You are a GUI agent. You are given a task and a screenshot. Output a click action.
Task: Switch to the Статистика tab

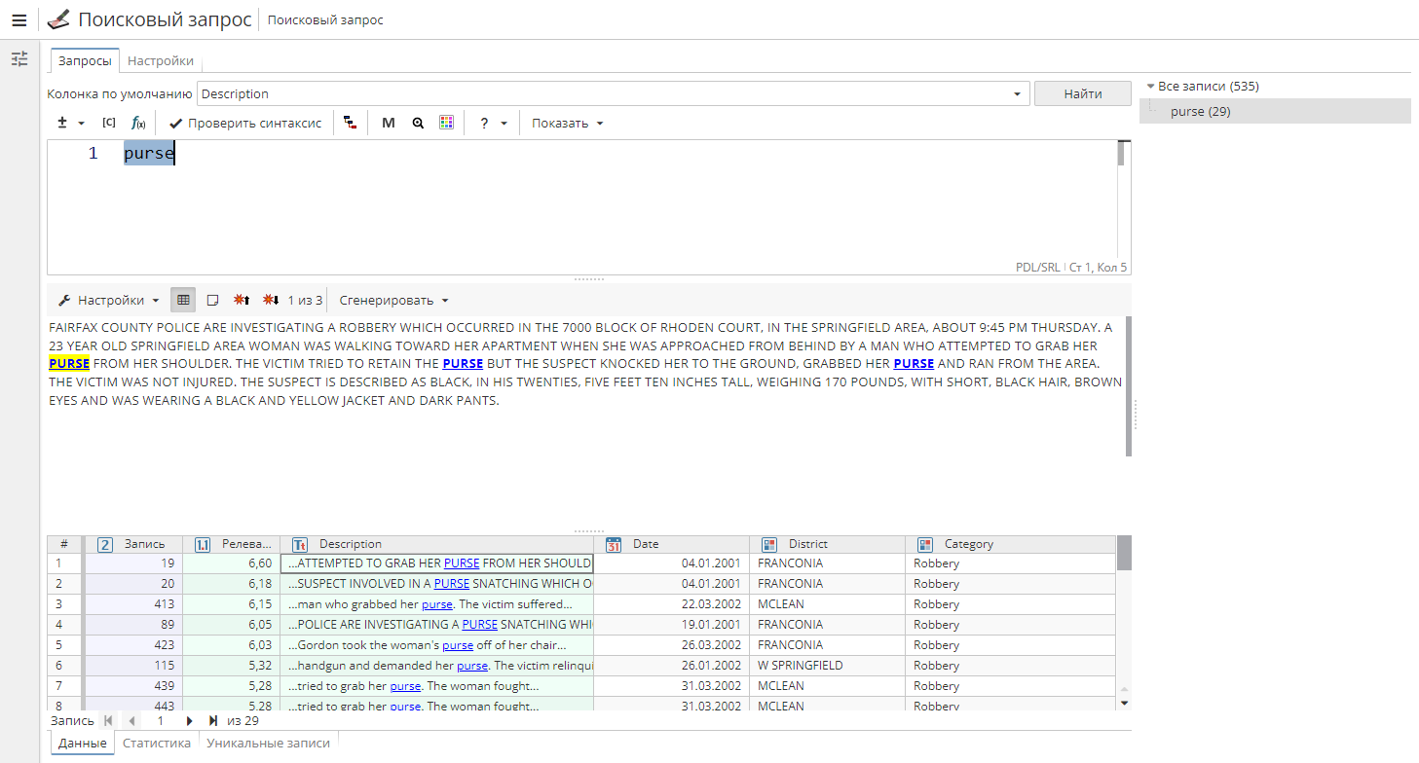pyautogui.click(x=157, y=743)
